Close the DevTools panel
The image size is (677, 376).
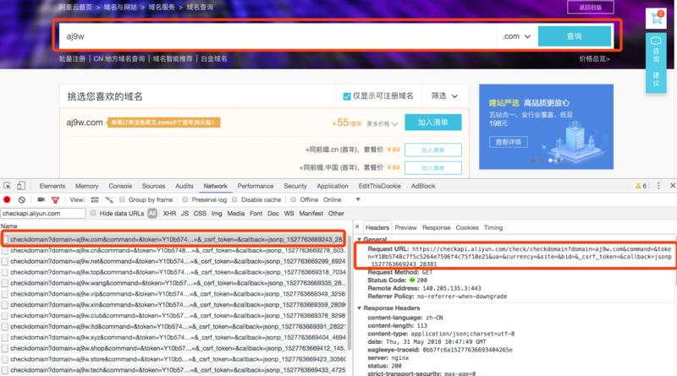pyautogui.click(x=672, y=185)
